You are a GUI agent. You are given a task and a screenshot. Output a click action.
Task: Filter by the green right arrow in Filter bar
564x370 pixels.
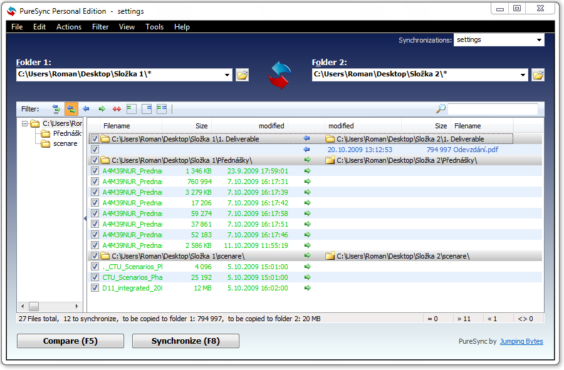[x=102, y=109]
